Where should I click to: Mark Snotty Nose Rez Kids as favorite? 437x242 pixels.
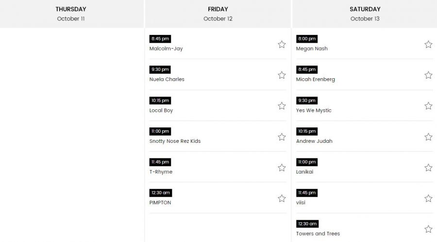pos(282,137)
